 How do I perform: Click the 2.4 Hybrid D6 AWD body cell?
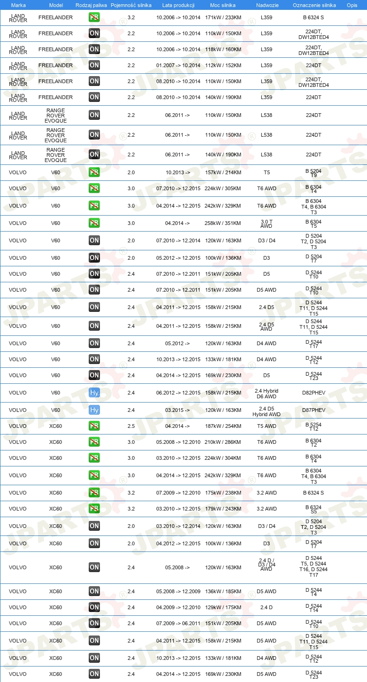(x=266, y=393)
